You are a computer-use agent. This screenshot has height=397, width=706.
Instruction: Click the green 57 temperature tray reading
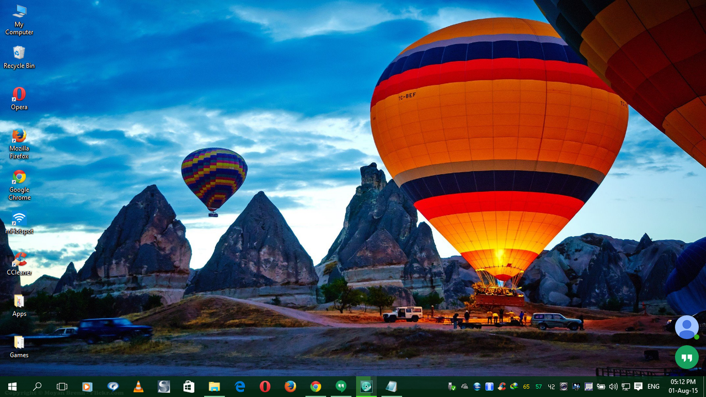tap(539, 387)
